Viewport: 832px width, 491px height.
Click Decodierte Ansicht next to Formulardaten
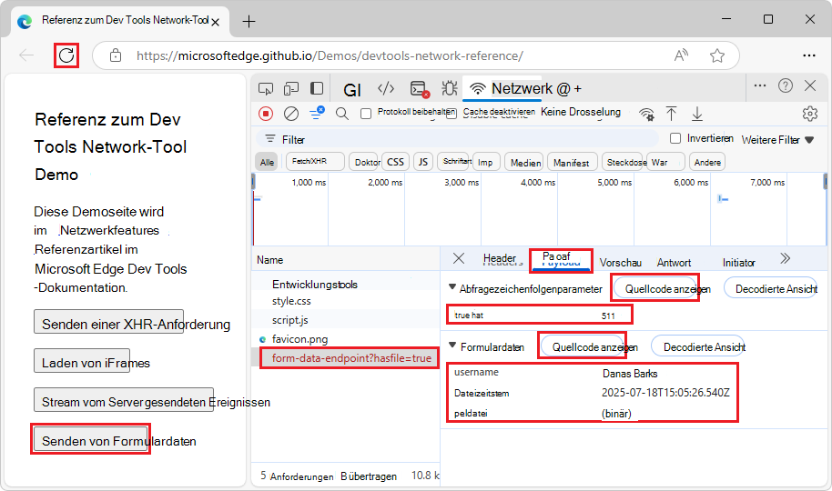click(x=704, y=346)
